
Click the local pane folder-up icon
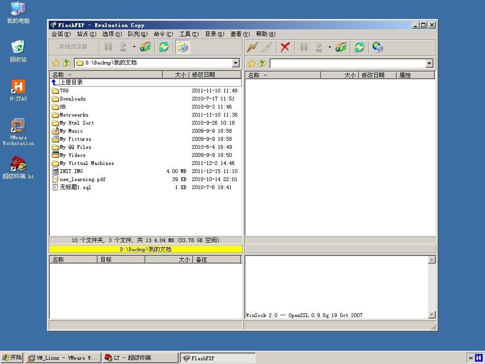[x=66, y=63]
